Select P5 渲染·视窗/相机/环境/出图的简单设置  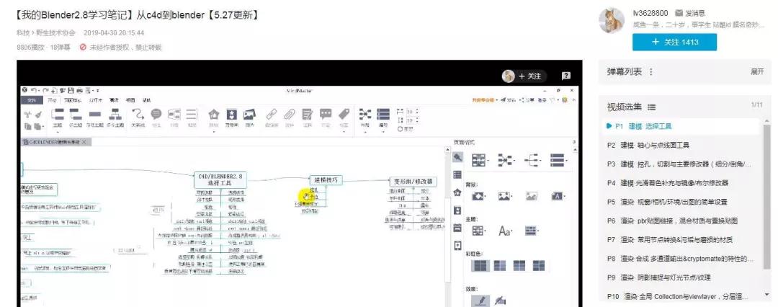679,202
